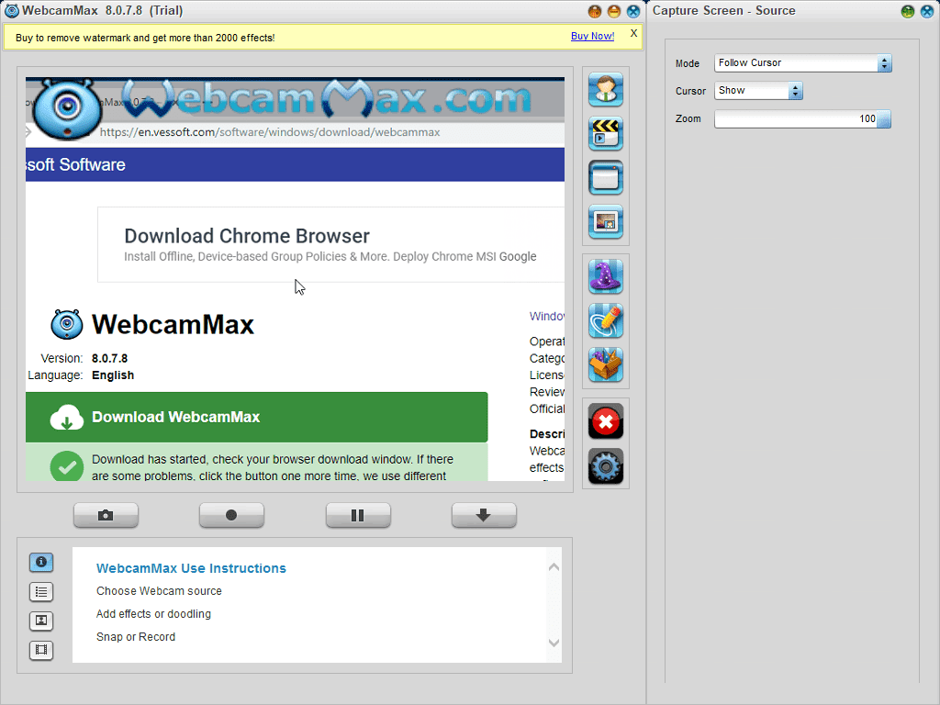Minimize the WebcamMax window with yellow button
The image size is (940, 705).
[614, 11]
